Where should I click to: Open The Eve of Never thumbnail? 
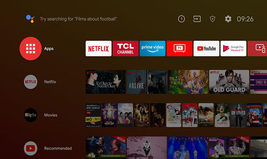pos(188,82)
